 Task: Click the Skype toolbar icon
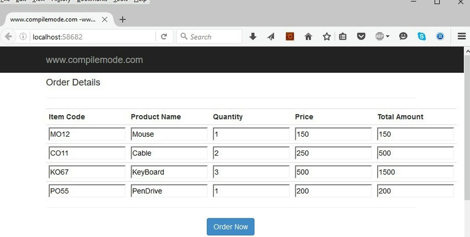click(422, 36)
